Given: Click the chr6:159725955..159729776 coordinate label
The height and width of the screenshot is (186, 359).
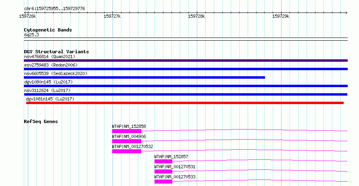Looking at the screenshot, I should pyautogui.click(x=54, y=9).
